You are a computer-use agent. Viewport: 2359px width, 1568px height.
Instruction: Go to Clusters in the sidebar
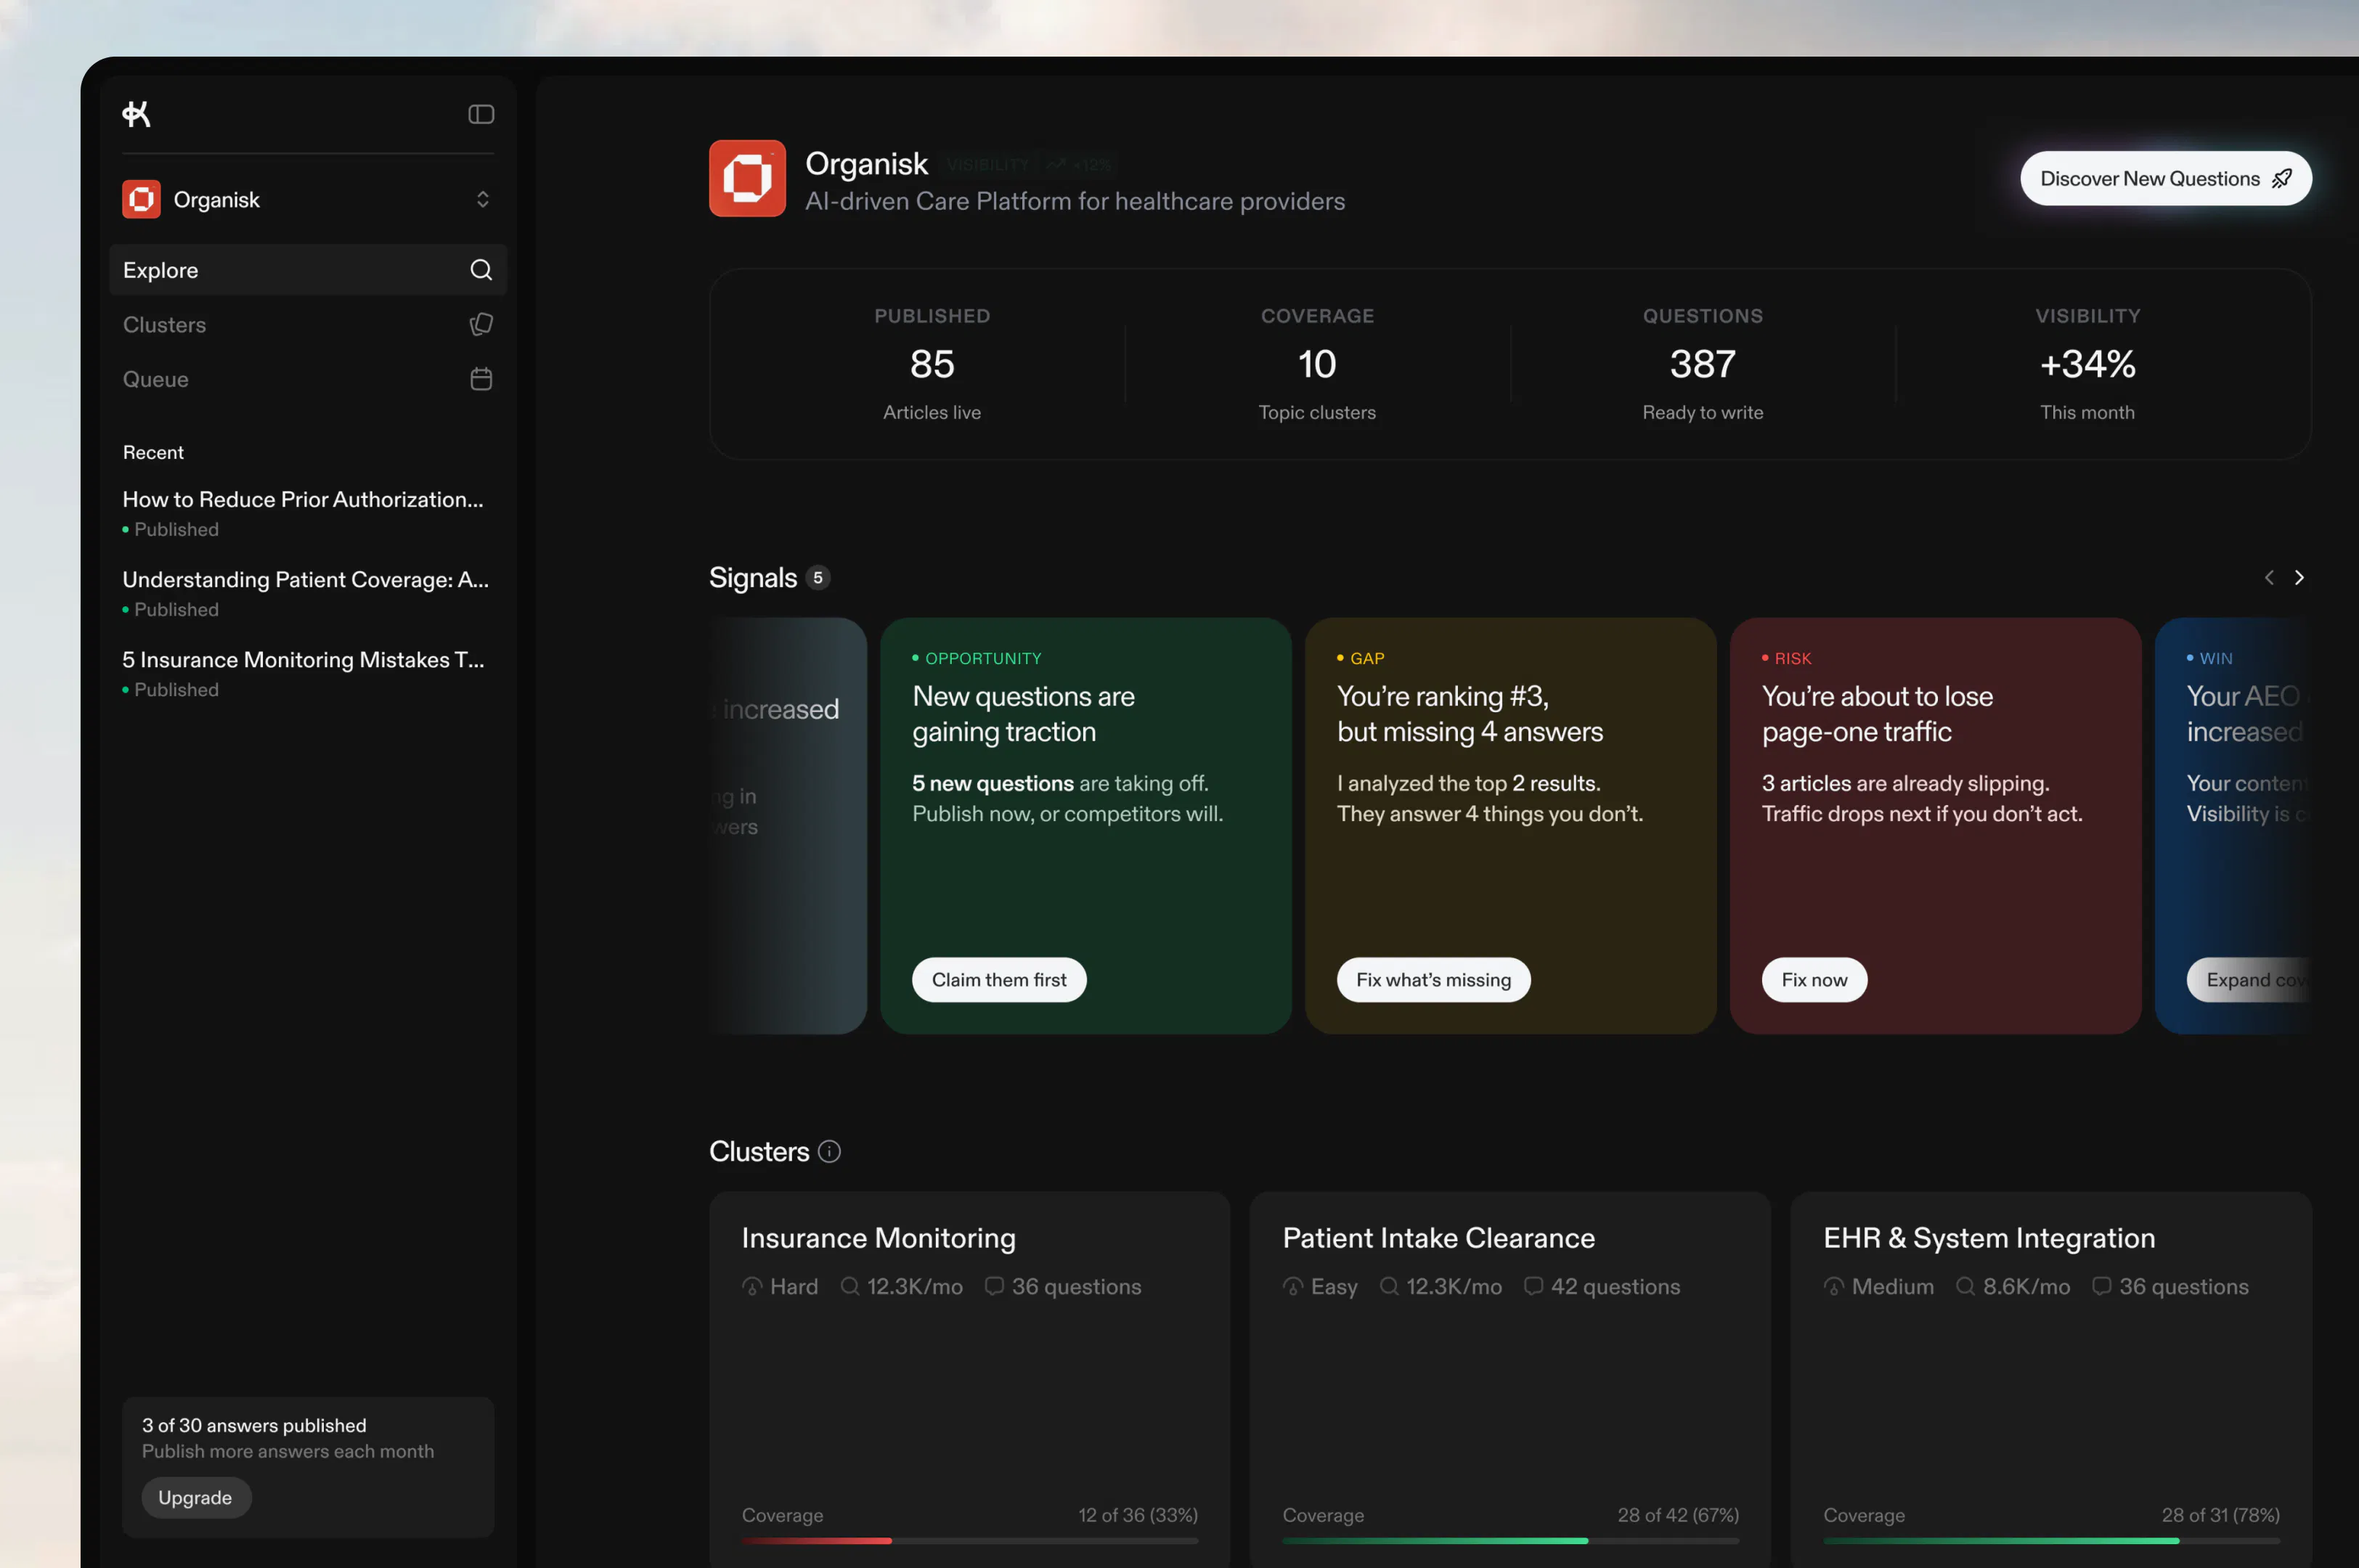click(x=308, y=324)
